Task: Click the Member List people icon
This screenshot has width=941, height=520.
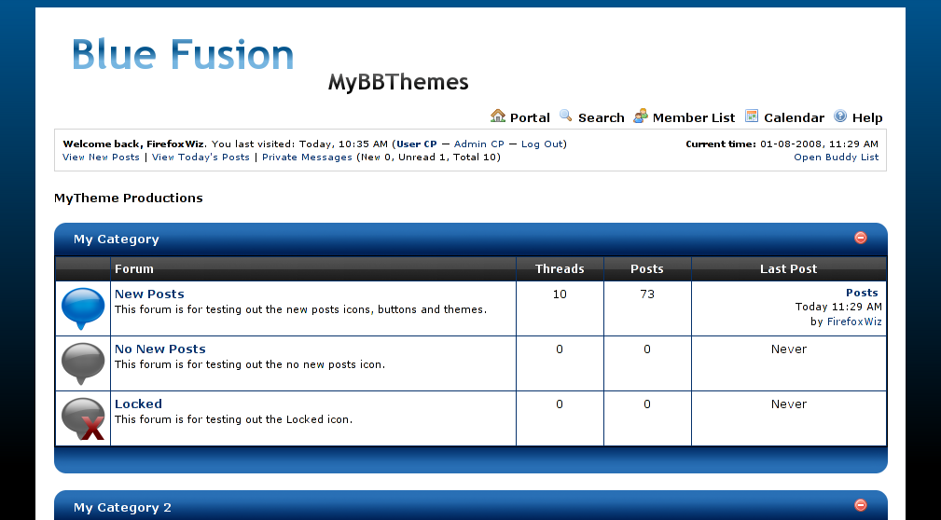Action: click(x=641, y=116)
